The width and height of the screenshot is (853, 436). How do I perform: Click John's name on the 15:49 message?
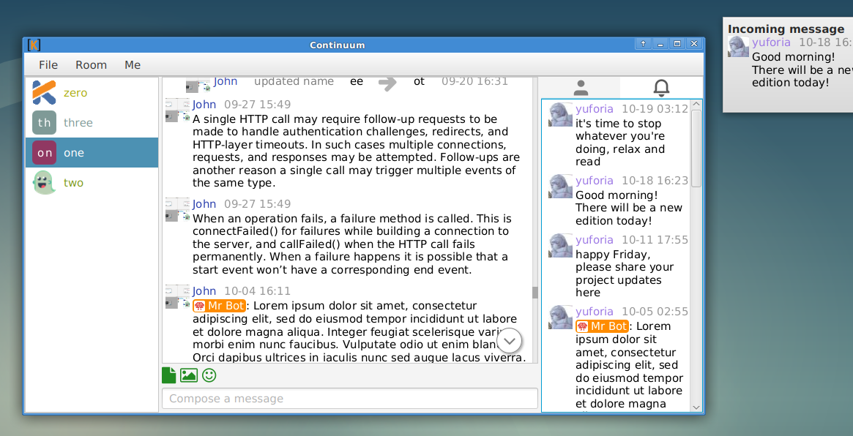204,105
